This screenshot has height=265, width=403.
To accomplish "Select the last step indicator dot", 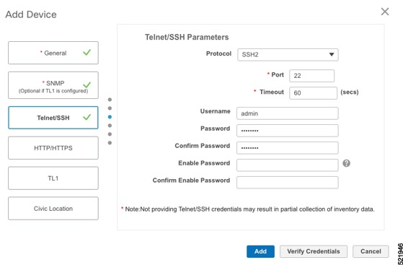I will pos(110,143).
